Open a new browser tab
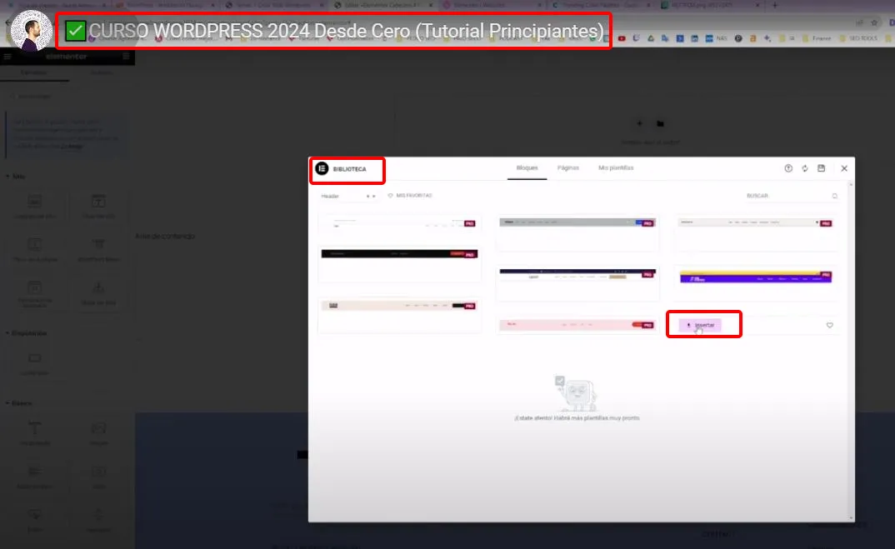The image size is (895, 549). click(774, 5)
